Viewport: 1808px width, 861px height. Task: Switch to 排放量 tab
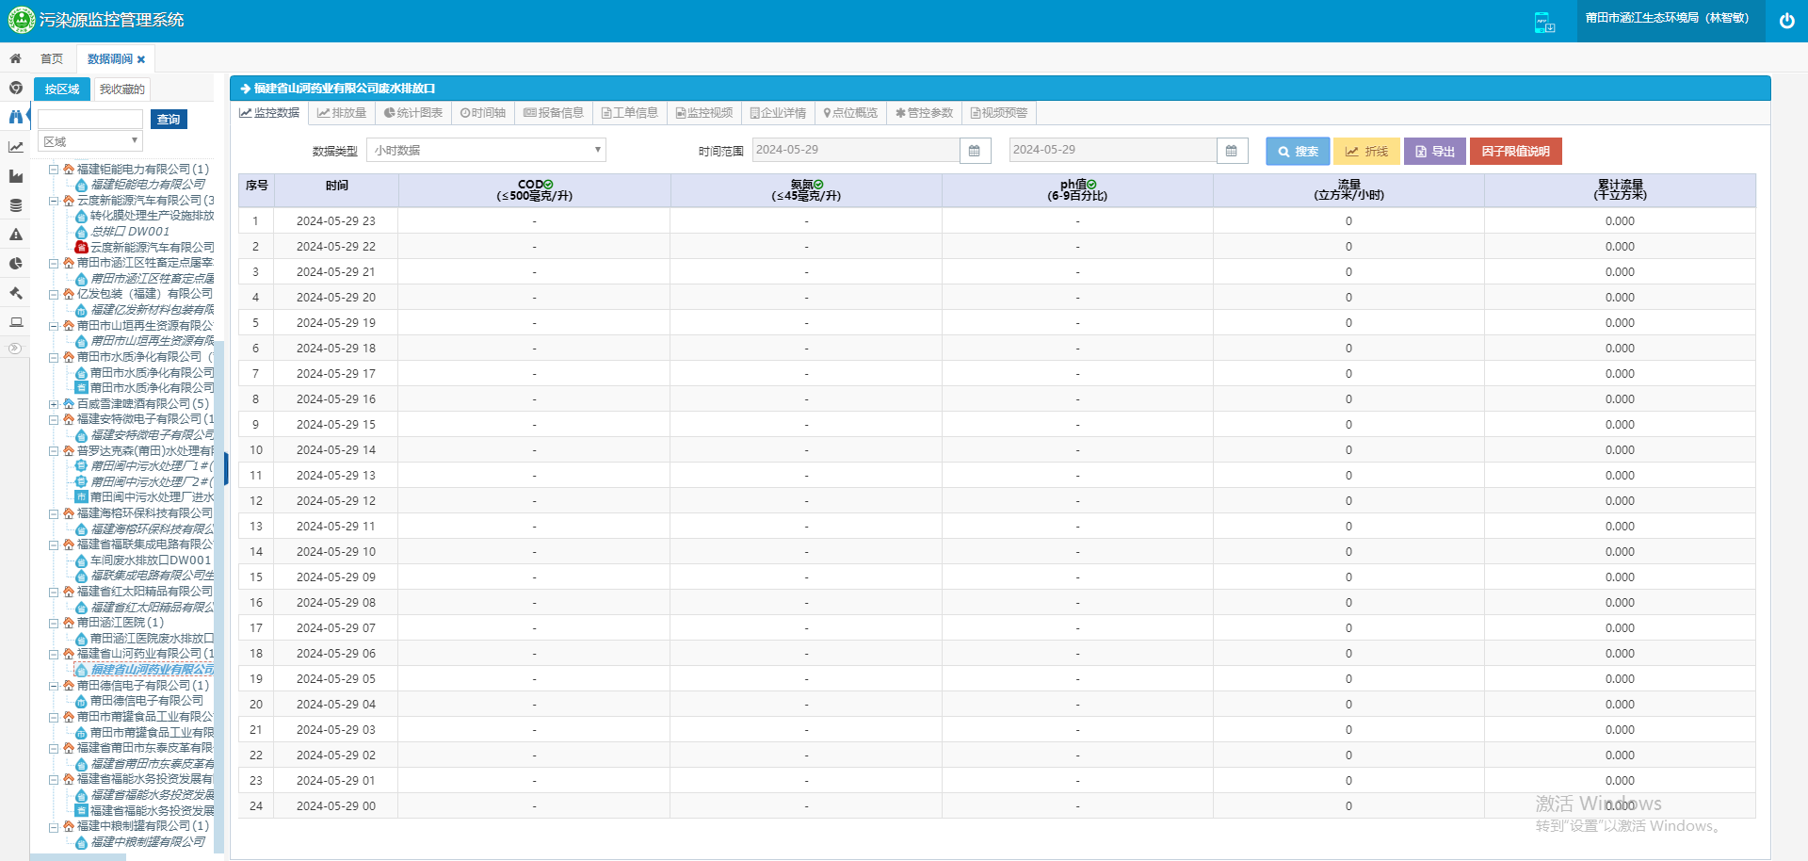[342, 113]
